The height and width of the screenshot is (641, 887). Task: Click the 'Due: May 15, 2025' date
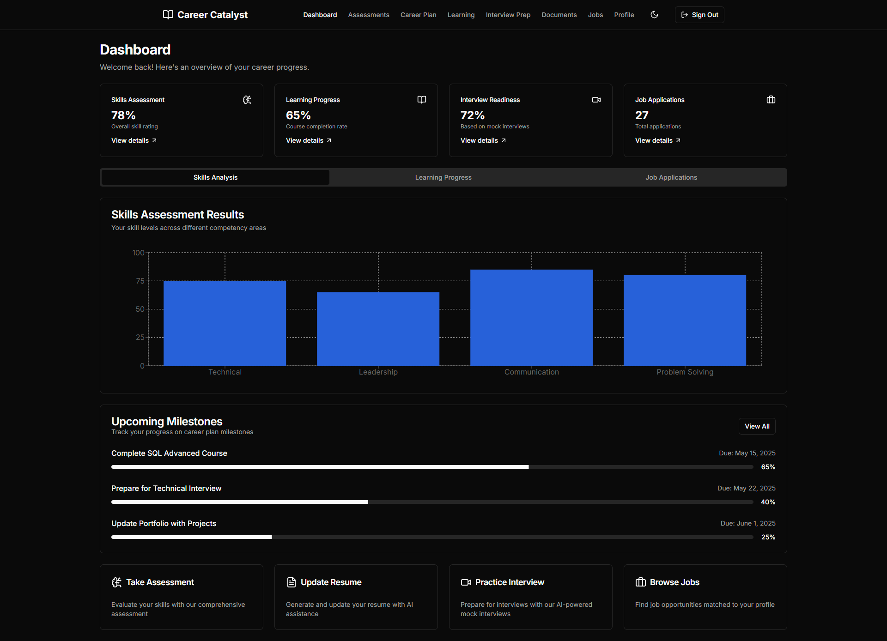pos(747,453)
